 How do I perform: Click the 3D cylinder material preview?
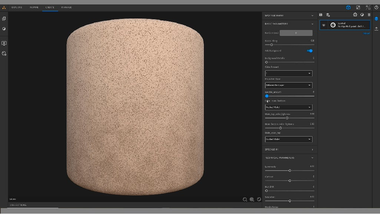click(135, 107)
